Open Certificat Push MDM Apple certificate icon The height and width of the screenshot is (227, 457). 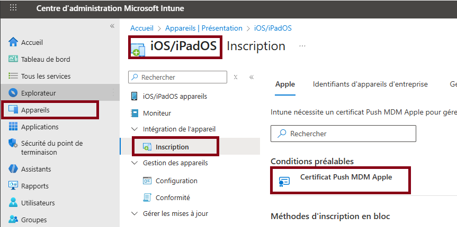click(x=284, y=182)
